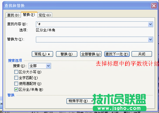Collapse options with the 常规 button
The height and width of the screenshot is (113, 159).
(42, 54)
